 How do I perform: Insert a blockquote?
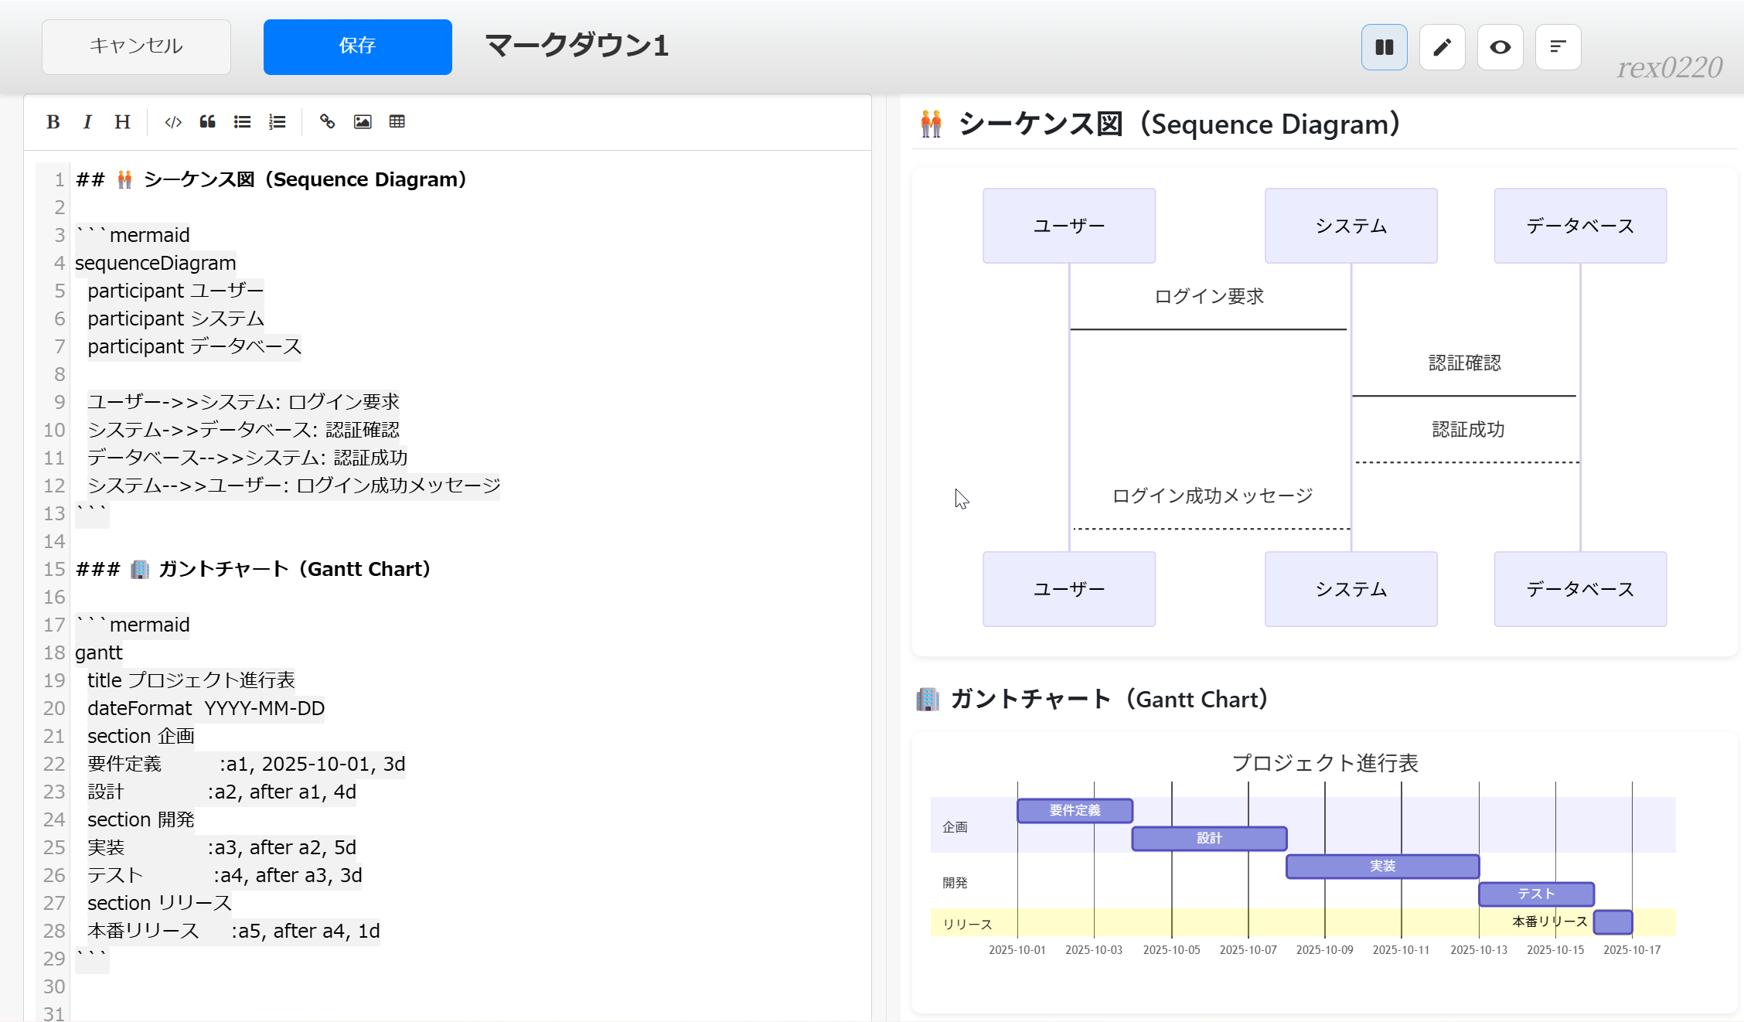pyautogui.click(x=207, y=122)
